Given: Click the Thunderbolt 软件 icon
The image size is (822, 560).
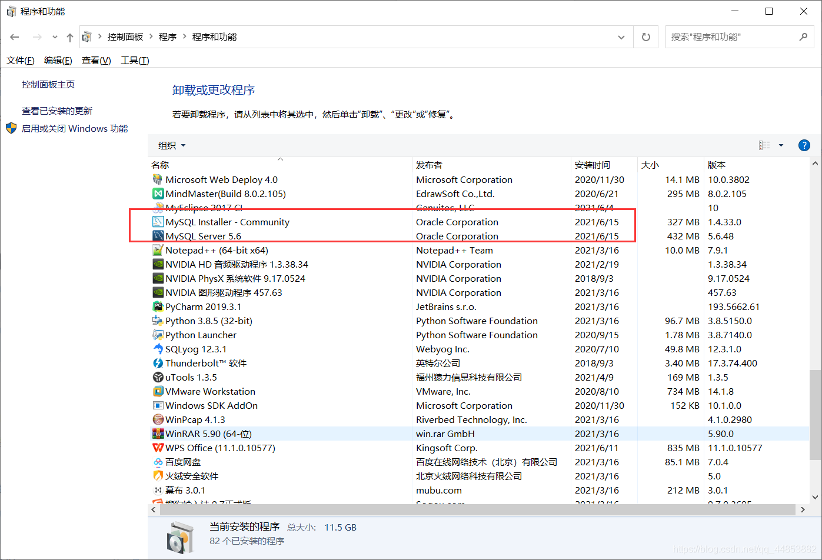Looking at the screenshot, I should tap(158, 363).
